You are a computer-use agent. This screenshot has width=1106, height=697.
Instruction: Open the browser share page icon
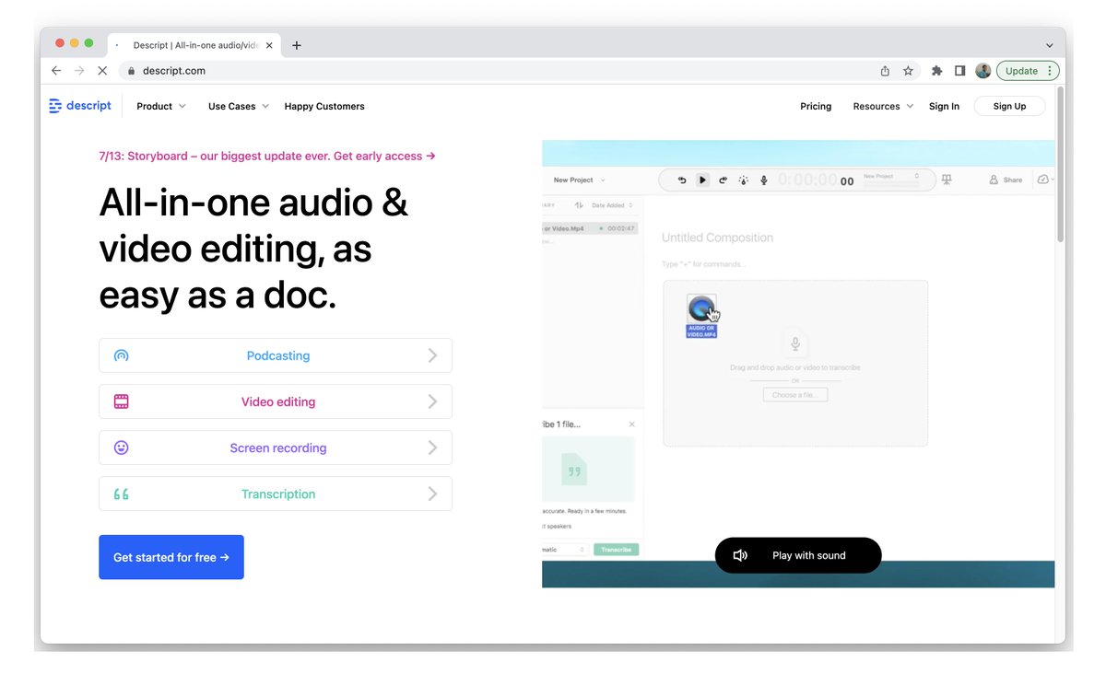pos(885,71)
